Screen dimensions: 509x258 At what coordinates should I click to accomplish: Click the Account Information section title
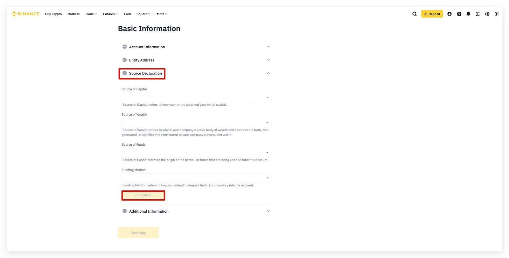coord(147,47)
